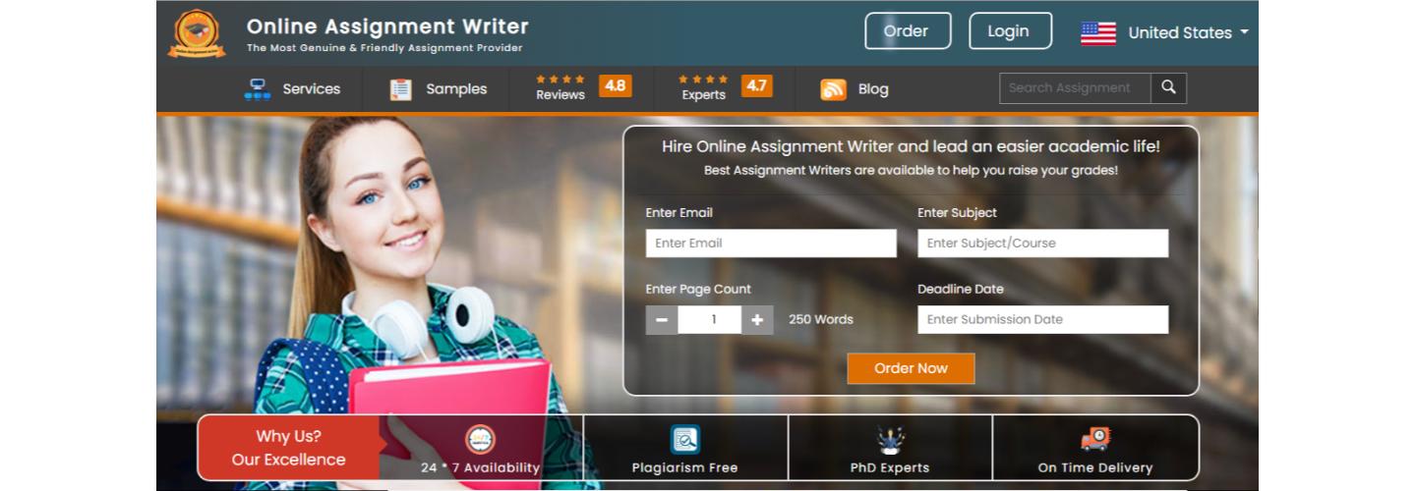This screenshot has width=1416, height=491.
Task: Click the Services network icon
Action: [258, 89]
